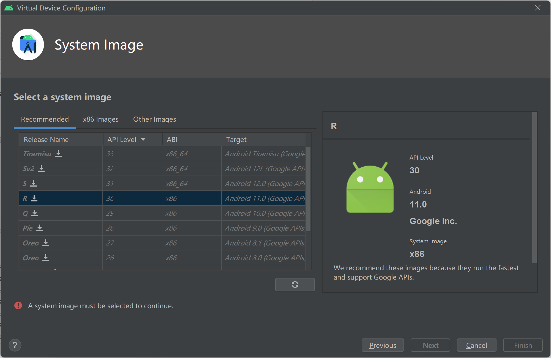Open the Other Images tab
Viewport: 551px width, 358px height.
coord(154,119)
